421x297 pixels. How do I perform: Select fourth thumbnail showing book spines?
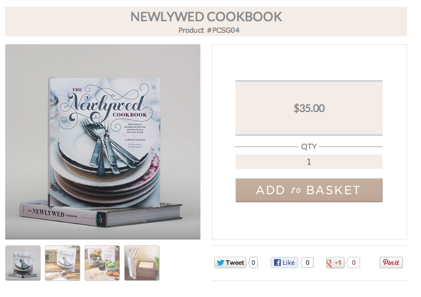coord(142,263)
